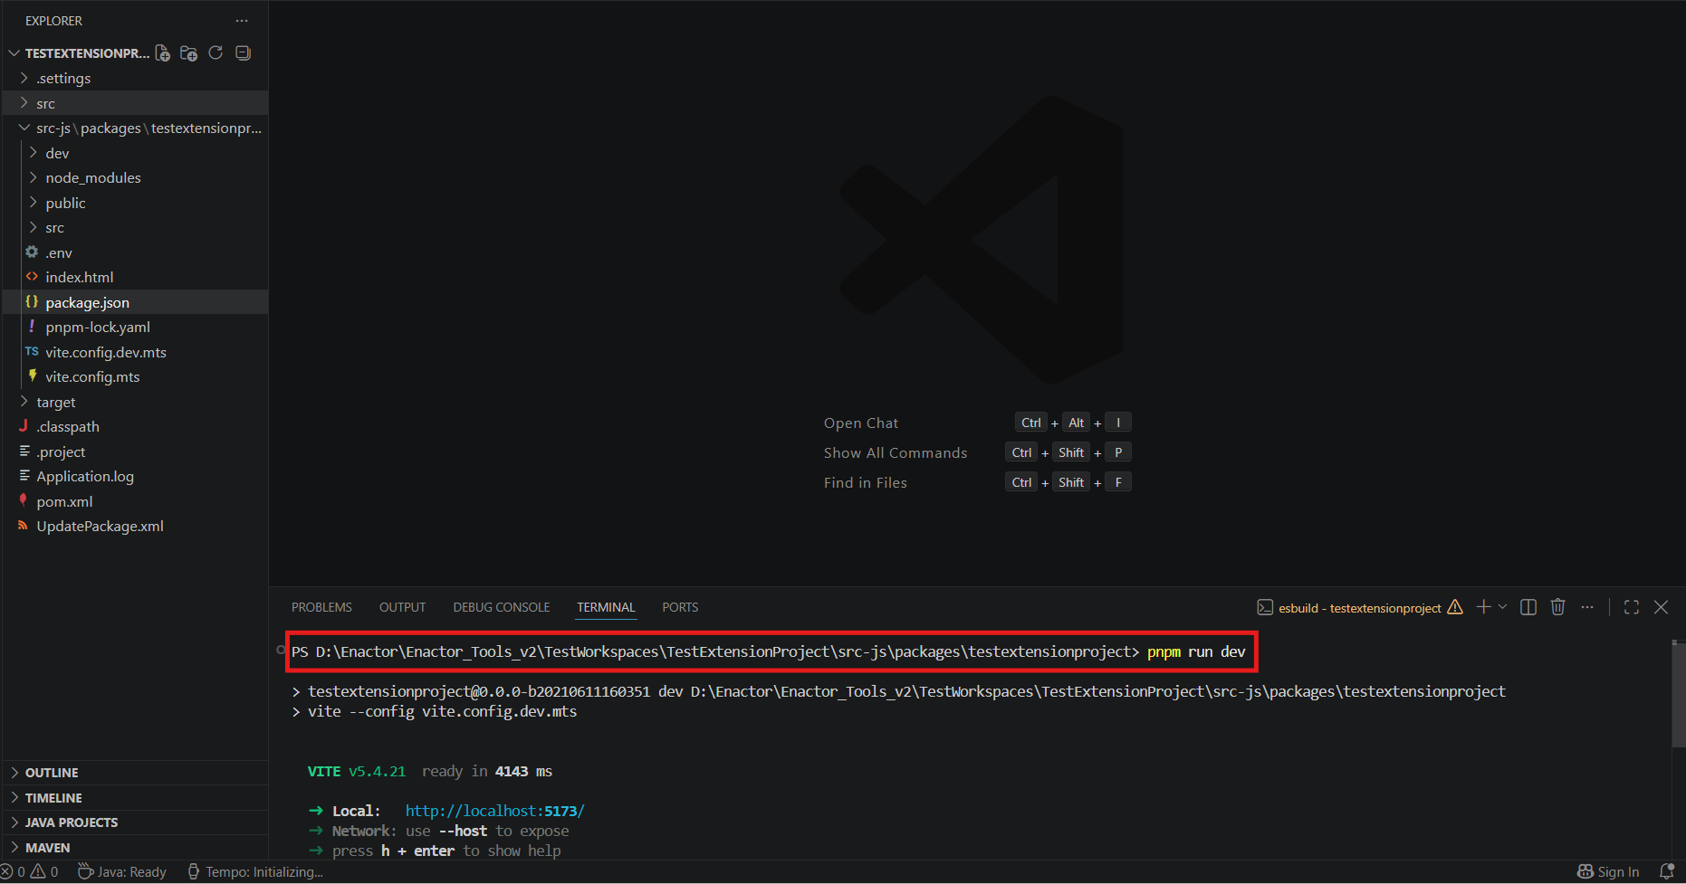1686x884 pixels.
Task: Switch to the OUTPUT tab
Action: (x=402, y=607)
